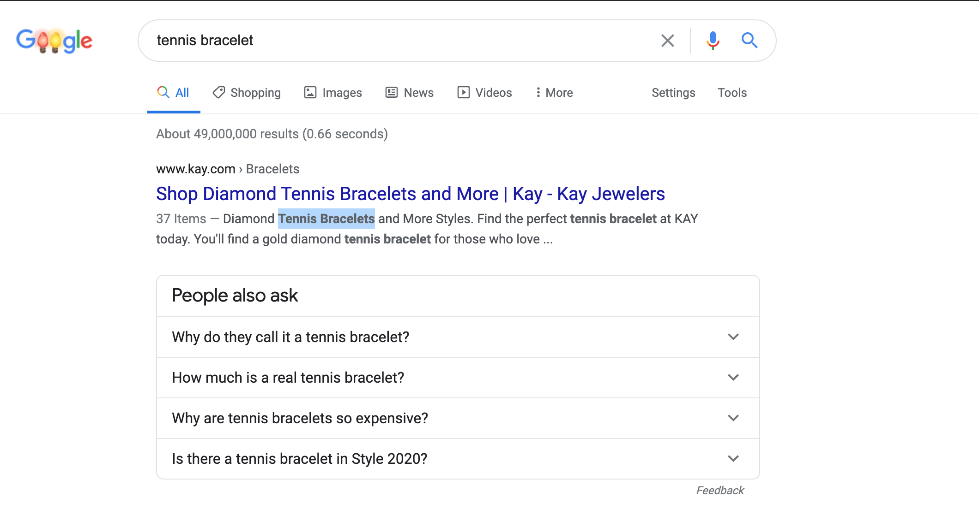Click the search magnifying glass icon

749,40
